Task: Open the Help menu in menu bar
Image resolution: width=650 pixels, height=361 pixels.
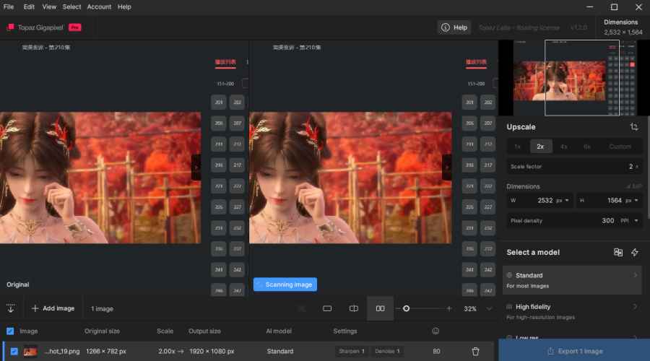Action: click(124, 6)
